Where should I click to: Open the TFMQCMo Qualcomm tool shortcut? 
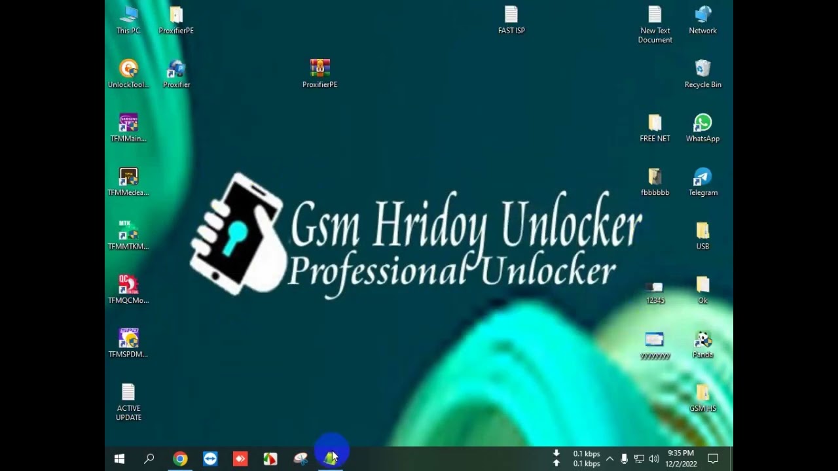pos(128,289)
